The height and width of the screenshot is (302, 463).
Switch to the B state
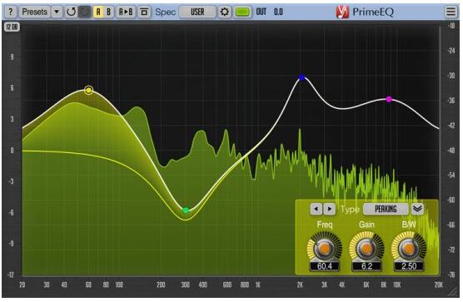pyautogui.click(x=108, y=12)
